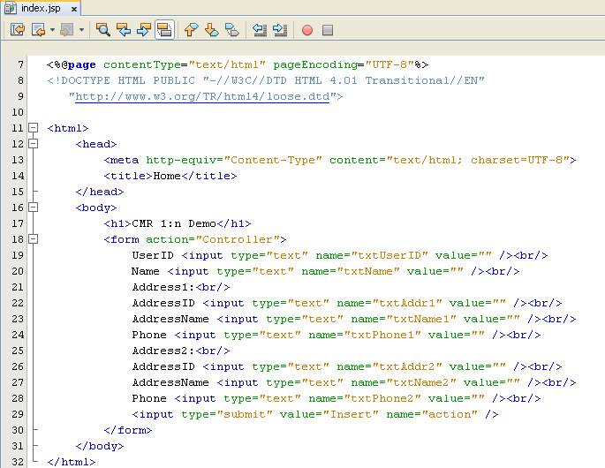The height and width of the screenshot is (468, 605).
Task: Click Find Next Occurrence icon
Action: click(144, 30)
